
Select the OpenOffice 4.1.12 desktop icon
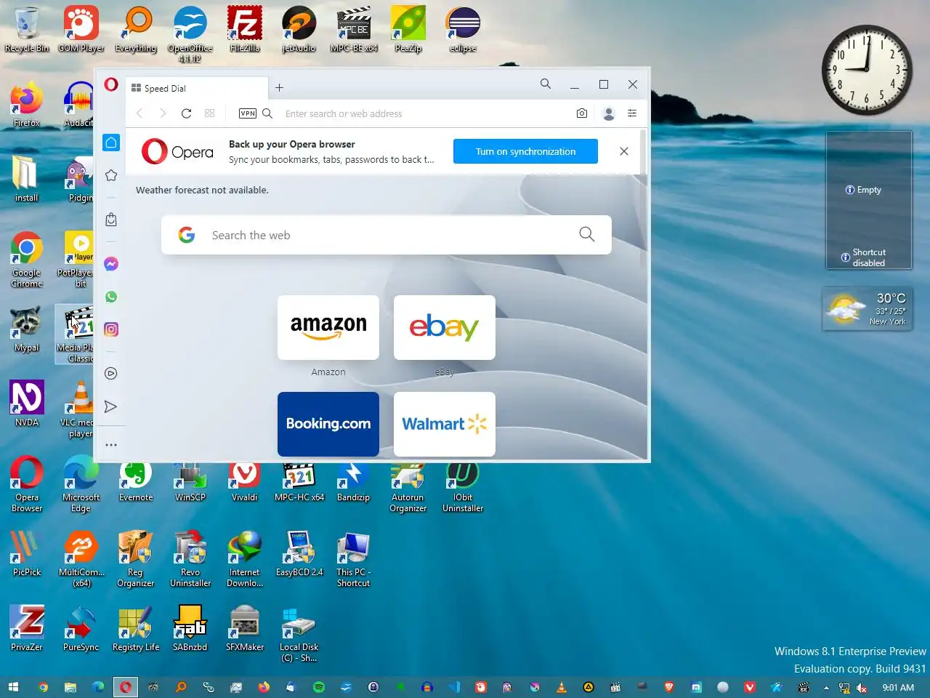click(x=190, y=35)
